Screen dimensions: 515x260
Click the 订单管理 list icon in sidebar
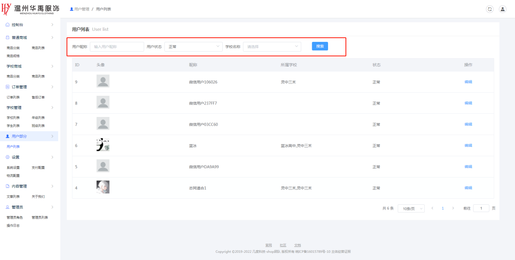point(8,87)
